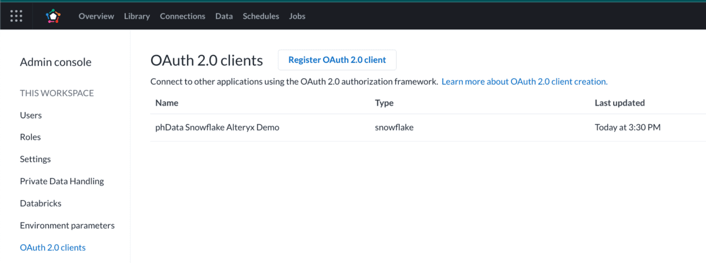Click the Name column header

[x=166, y=103]
